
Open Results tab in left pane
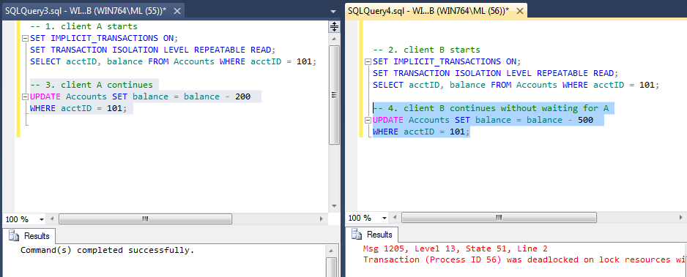click(x=29, y=236)
